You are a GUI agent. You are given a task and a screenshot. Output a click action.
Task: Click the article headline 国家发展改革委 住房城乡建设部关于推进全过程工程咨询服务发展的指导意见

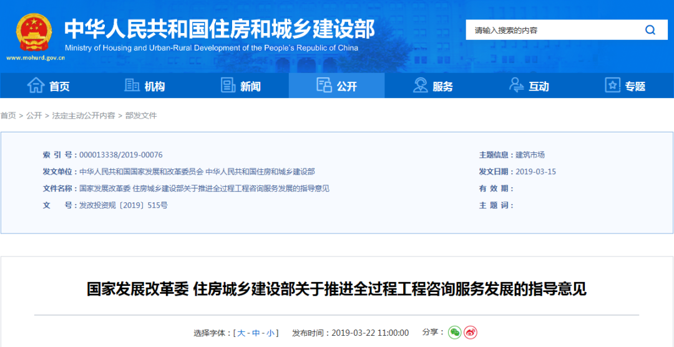click(x=336, y=290)
